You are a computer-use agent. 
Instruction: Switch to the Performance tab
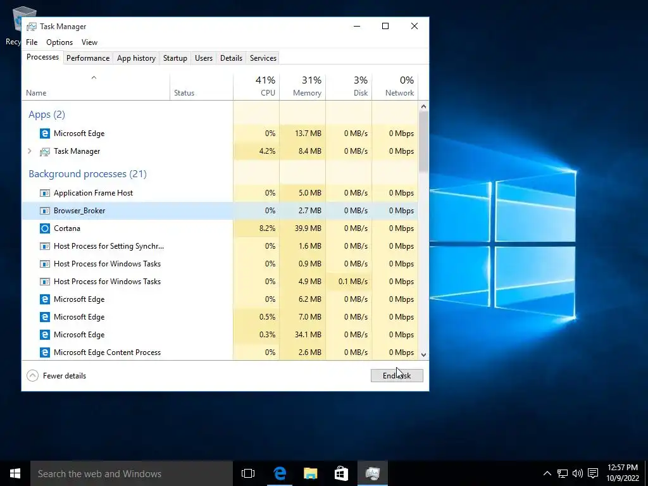point(88,58)
